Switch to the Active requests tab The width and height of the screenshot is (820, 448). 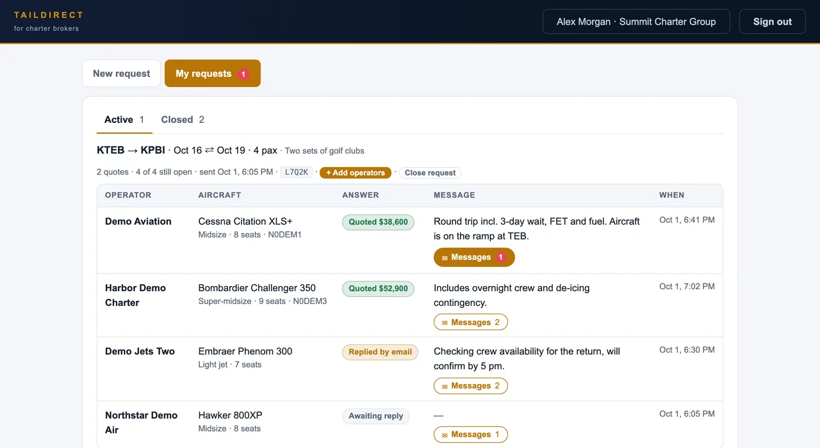pyautogui.click(x=124, y=120)
